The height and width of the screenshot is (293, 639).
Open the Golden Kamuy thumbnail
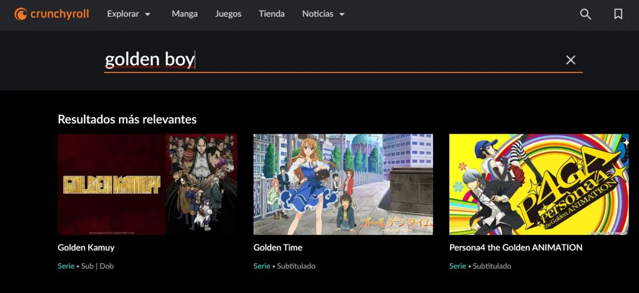[x=147, y=184]
